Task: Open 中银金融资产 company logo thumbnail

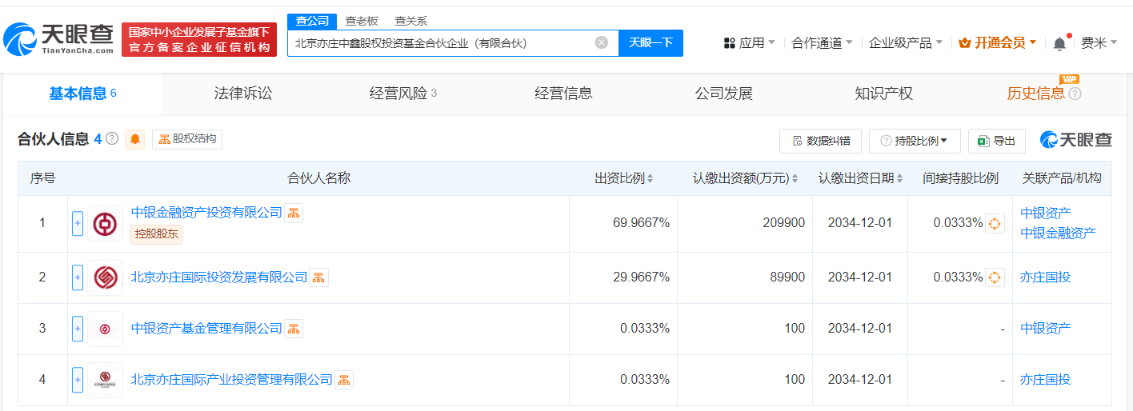Action: click(105, 223)
